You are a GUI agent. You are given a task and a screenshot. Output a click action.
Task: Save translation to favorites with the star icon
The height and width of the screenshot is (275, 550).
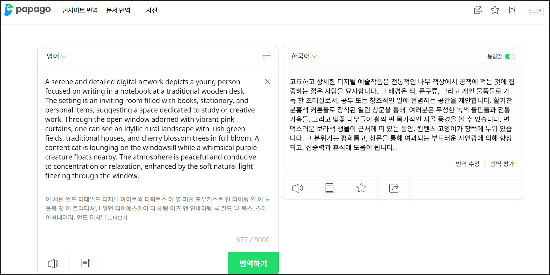pos(361,188)
